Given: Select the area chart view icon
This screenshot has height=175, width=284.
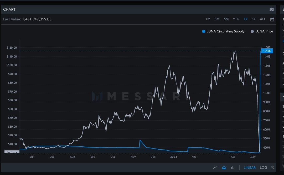Looking at the screenshot, I should [x=224, y=168].
